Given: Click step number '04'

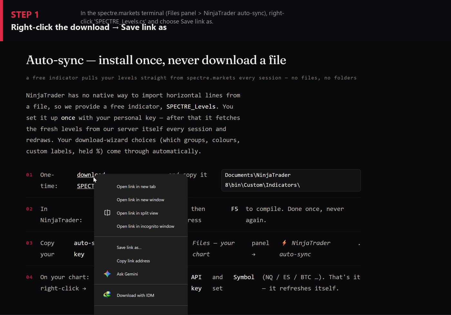Looking at the screenshot, I should point(29,277).
